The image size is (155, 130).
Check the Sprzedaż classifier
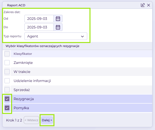[7, 90]
